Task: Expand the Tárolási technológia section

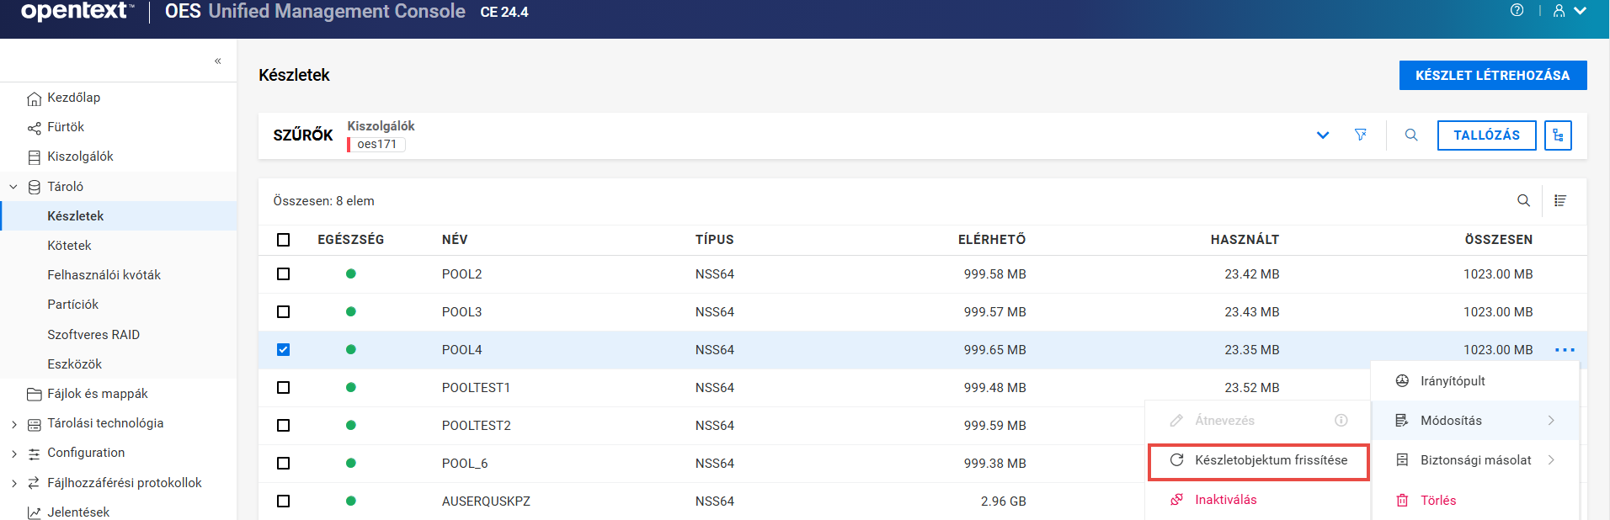Action: pyautogui.click(x=13, y=424)
